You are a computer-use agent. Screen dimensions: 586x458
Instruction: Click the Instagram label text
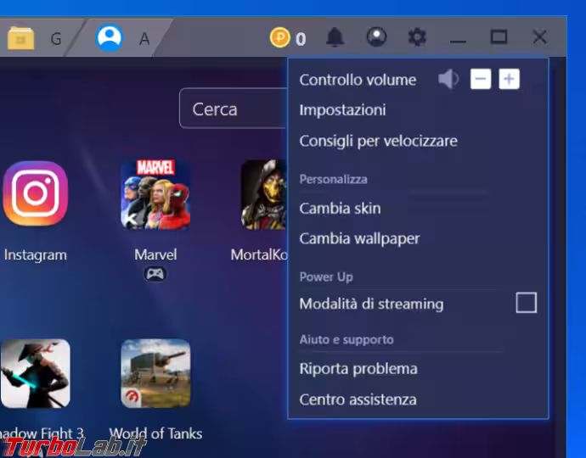pos(36,255)
